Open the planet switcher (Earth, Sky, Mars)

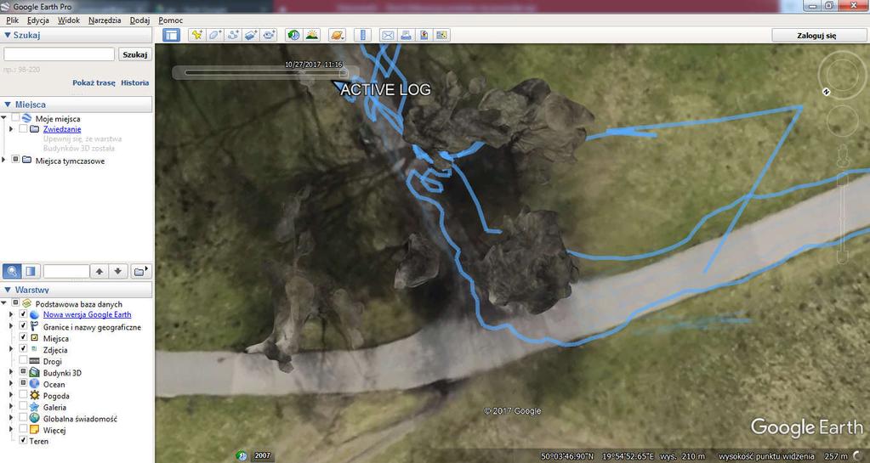[x=337, y=35]
